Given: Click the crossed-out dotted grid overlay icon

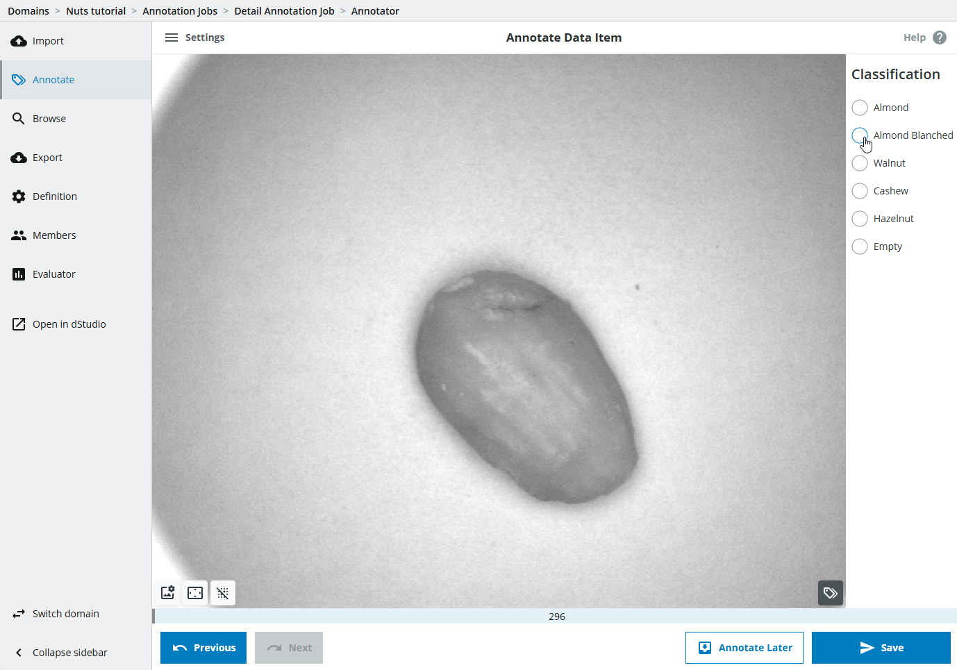Looking at the screenshot, I should pos(223,593).
